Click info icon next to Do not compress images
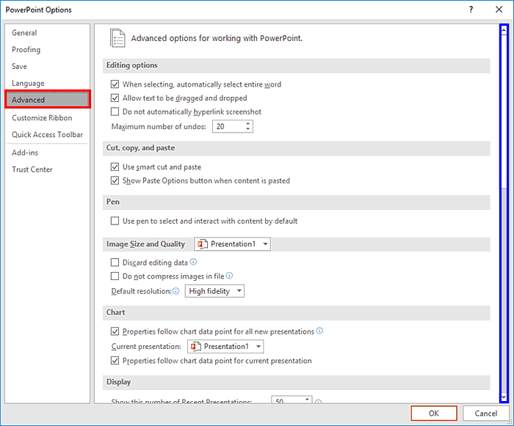The image size is (514, 426). point(229,276)
